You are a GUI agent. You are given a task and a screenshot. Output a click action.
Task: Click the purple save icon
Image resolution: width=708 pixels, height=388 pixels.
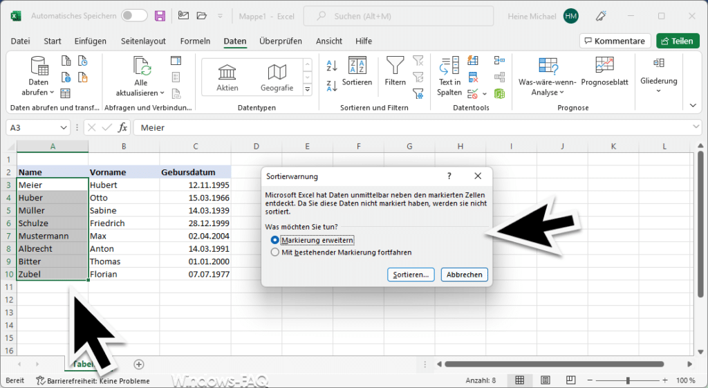[160, 16]
